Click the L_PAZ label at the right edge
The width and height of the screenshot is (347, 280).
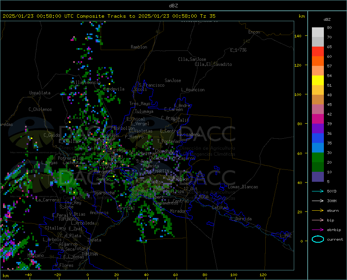286,236
